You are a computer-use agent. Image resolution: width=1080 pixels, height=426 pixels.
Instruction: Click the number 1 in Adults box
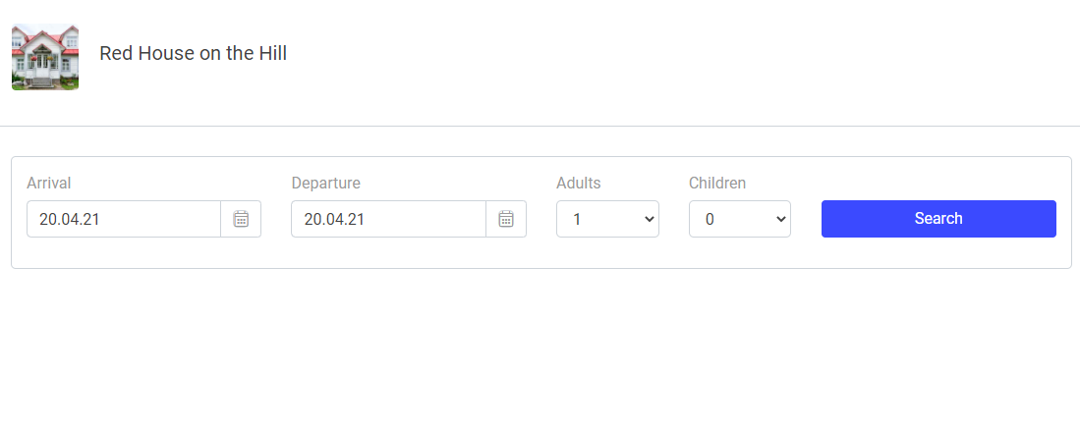(x=577, y=220)
